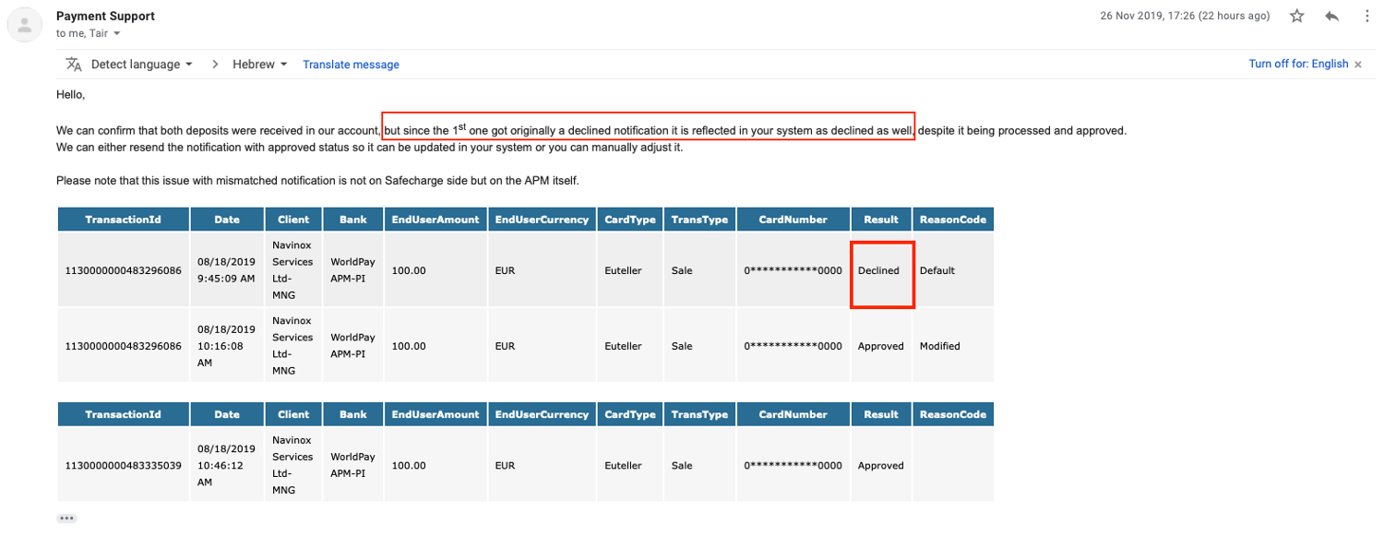Show recipient details next to 'to me, Tair'
Screen dimensions: 1384x548
(117, 34)
